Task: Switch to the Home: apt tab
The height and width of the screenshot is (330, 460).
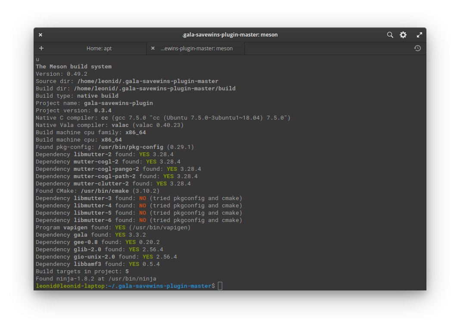Action: point(99,48)
